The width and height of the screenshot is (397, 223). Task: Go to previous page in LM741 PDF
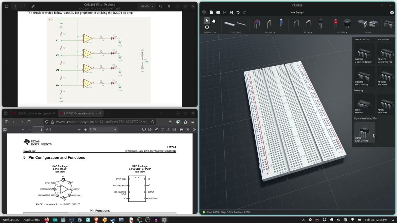click(23, 129)
